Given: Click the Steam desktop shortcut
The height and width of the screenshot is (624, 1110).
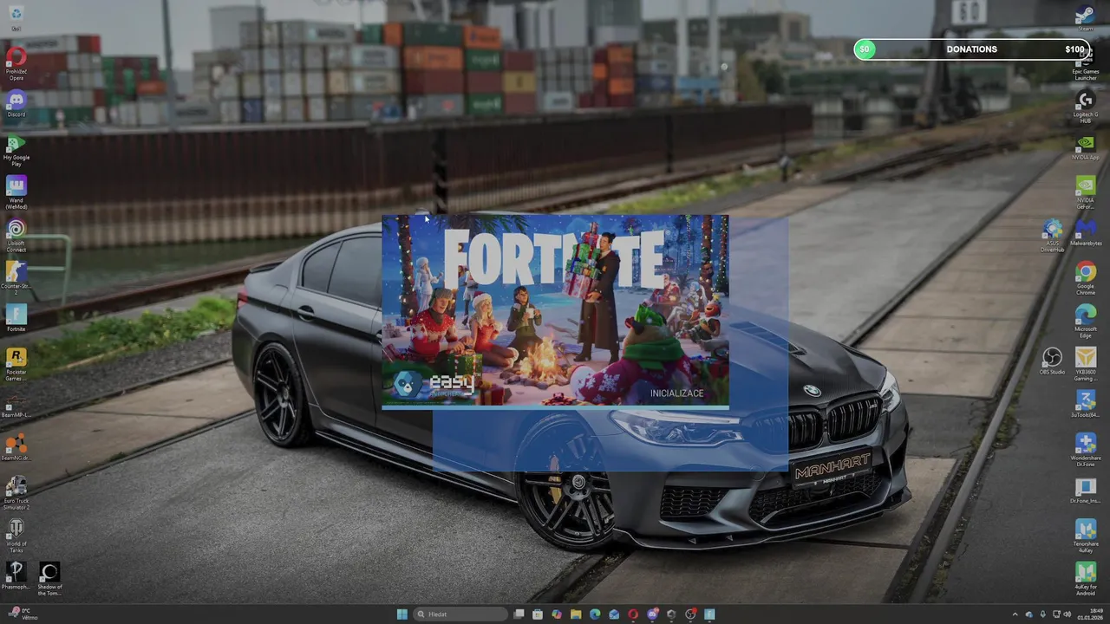Looking at the screenshot, I should (1085, 17).
